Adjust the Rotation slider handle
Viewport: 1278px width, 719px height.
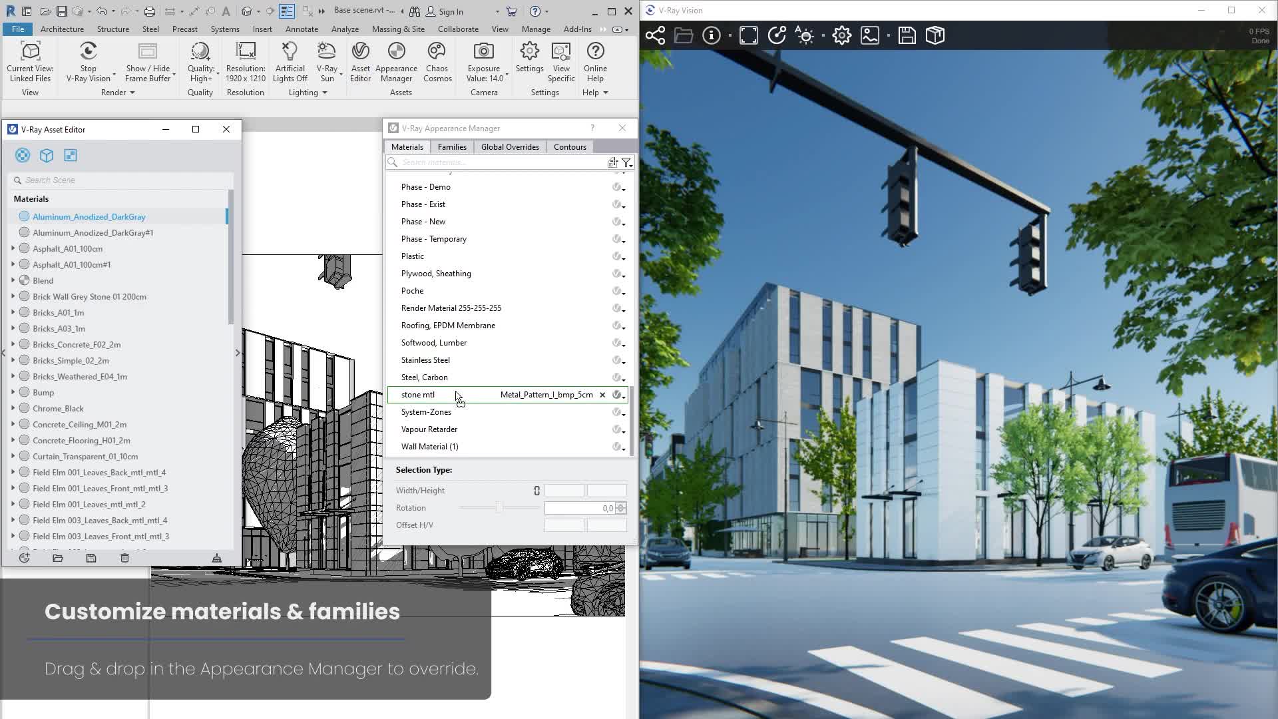499,508
